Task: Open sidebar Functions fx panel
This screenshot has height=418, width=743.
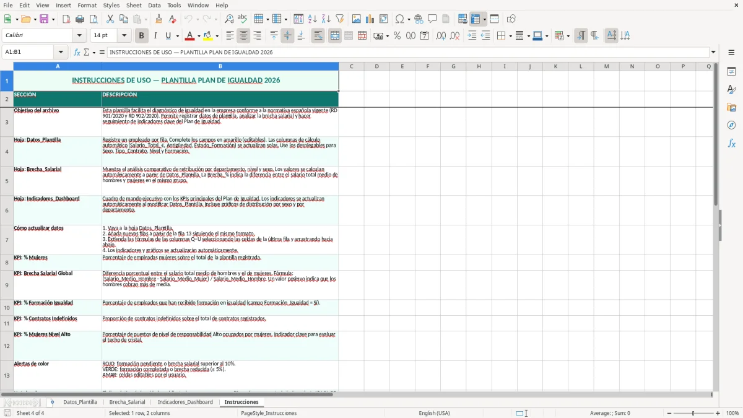Action: [731, 144]
